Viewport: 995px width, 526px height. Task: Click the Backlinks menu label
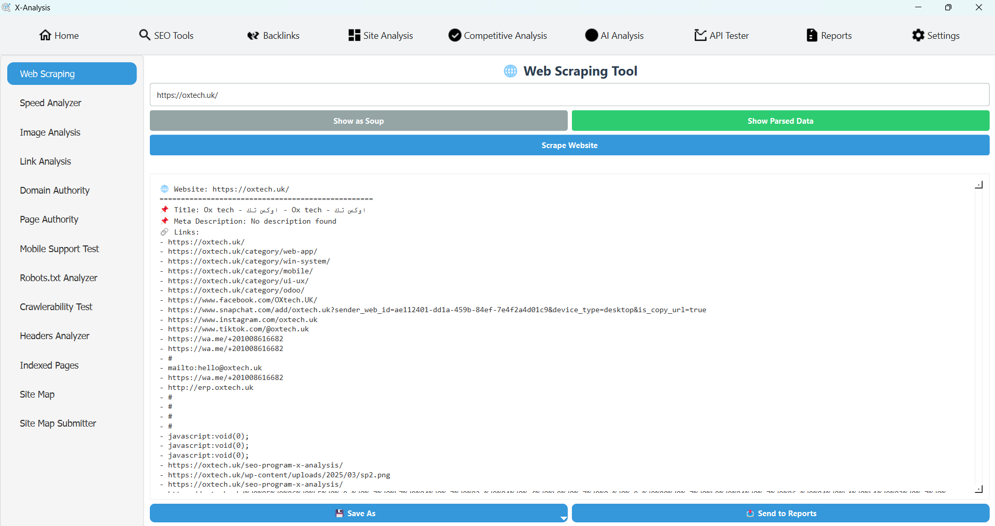pos(281,35)
